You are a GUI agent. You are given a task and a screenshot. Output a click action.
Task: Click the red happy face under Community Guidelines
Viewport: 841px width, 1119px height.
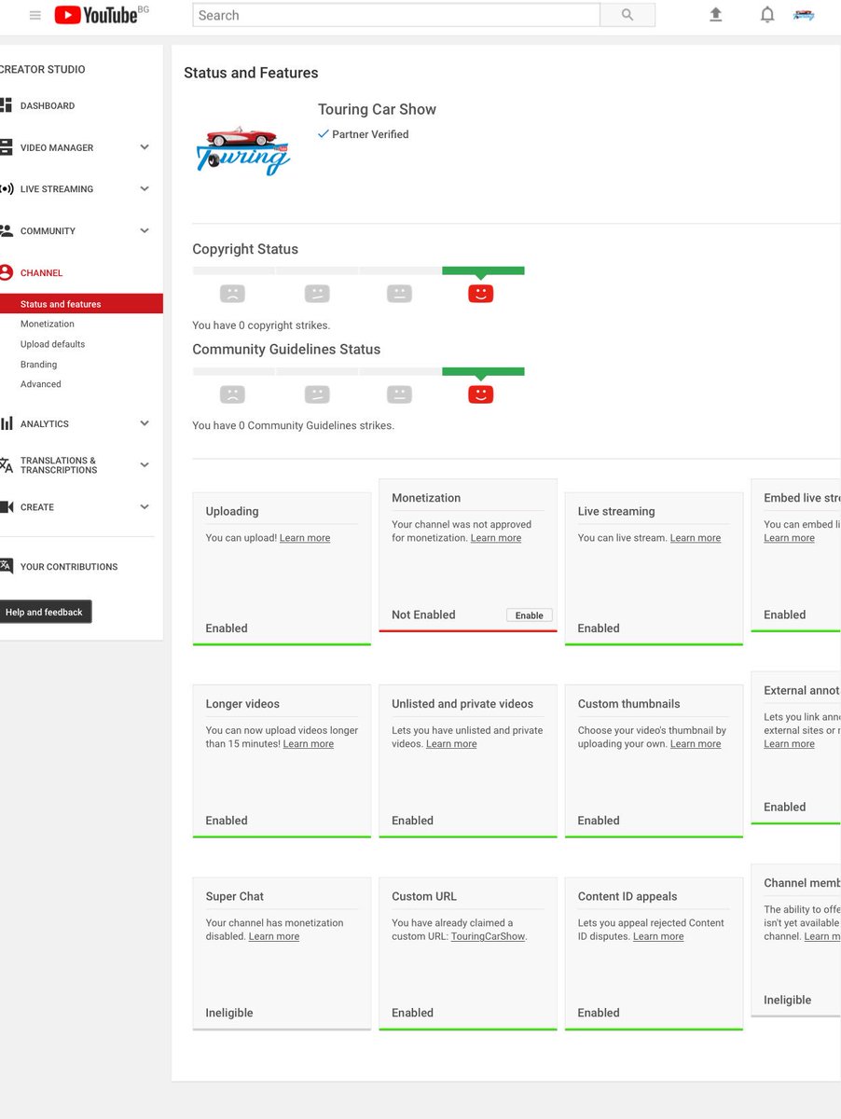[x=480, y=394]
